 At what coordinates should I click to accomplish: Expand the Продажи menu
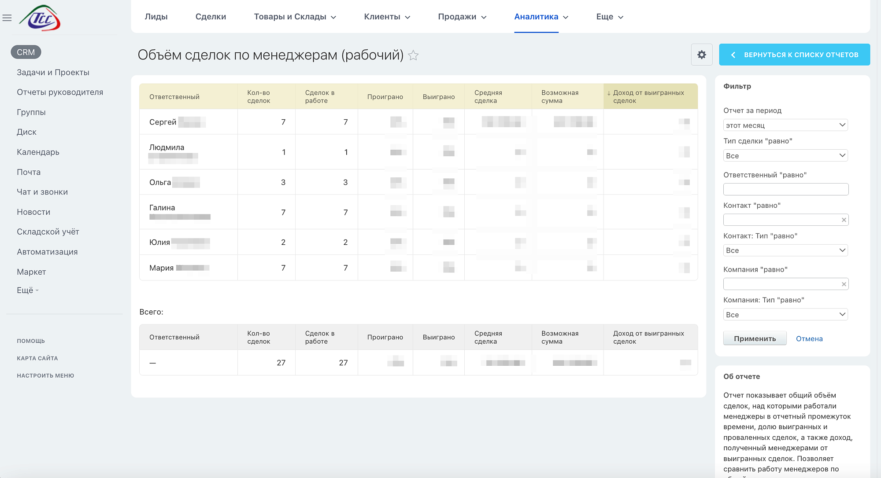tap(462, 17)
